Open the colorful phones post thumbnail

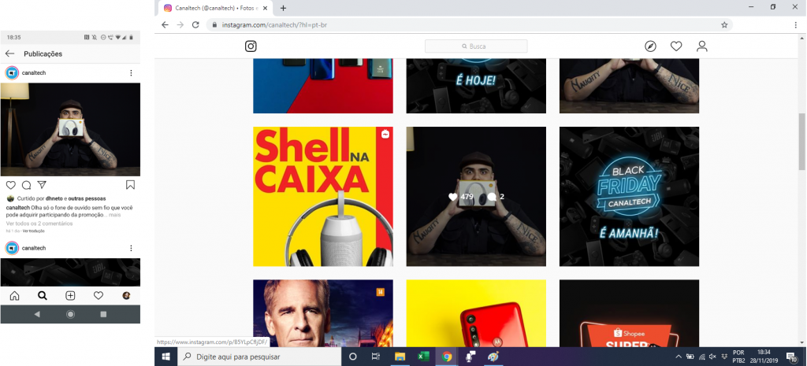point(322,86)
